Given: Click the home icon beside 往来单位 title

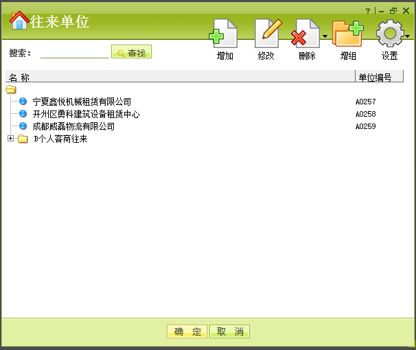Looking at the screenshot, I should coord(19,21).
